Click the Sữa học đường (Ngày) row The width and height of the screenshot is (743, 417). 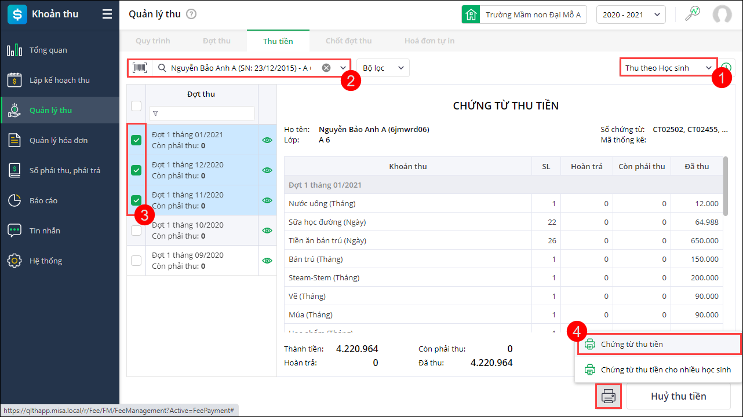coord(504,222)
